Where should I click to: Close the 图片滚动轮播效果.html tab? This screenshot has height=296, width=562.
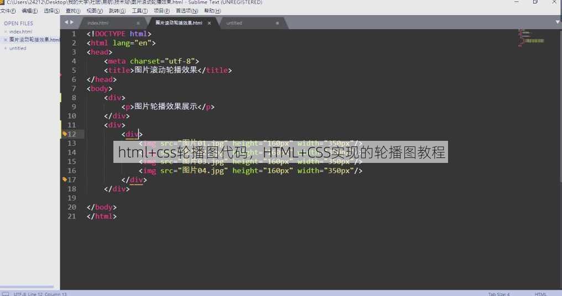coord(209,23)
